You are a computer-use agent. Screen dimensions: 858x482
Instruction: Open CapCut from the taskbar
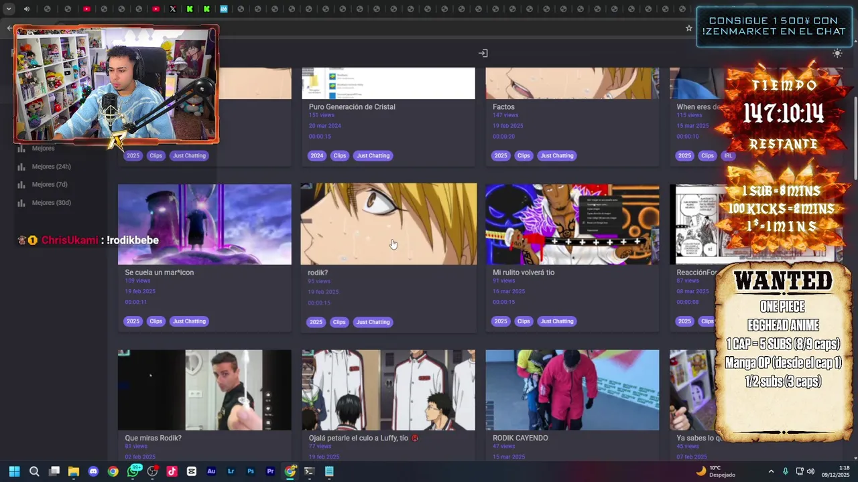[192, 471]
